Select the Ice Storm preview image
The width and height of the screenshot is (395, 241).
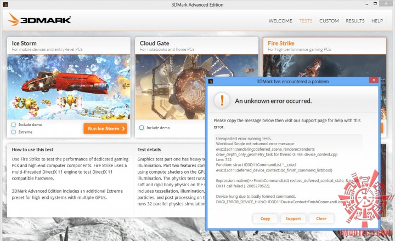tap(69, 87)
